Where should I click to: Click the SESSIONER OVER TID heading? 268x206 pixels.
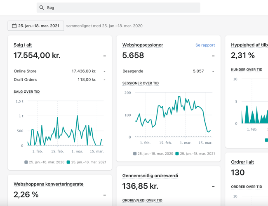[x=141, y=83]
